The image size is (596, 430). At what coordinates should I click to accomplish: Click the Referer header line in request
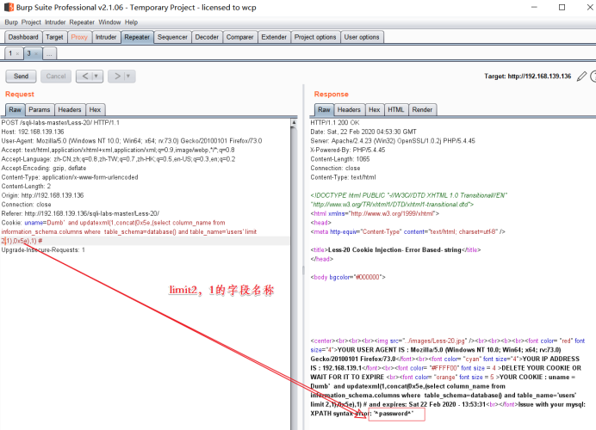click(x=80, y=213)
